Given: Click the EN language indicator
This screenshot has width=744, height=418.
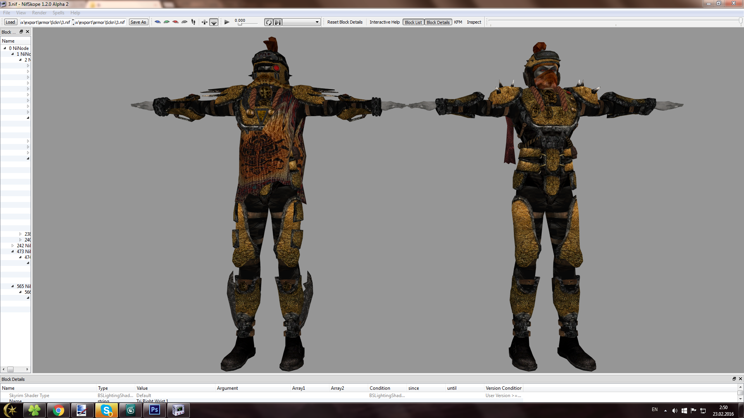Looking at the screenshot, I should [x=654, y=409].
